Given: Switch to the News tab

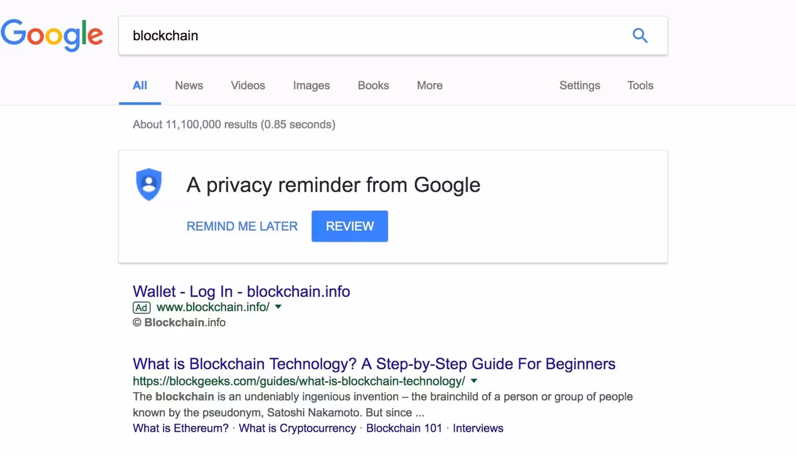Looking at the screenshot, I should pos(189,86).
